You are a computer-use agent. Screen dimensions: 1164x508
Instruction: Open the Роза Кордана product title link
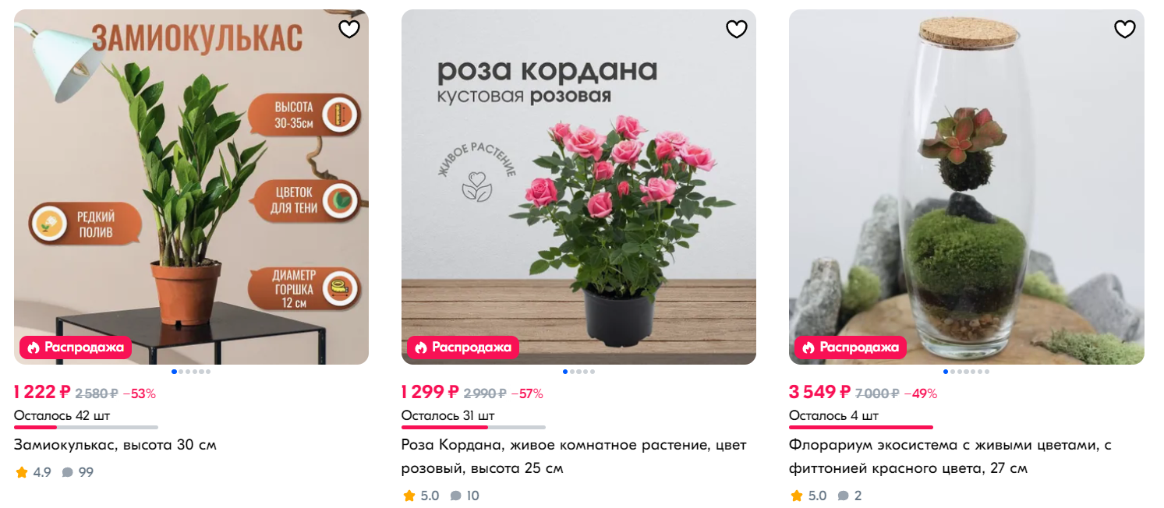(x=574, y=457)
